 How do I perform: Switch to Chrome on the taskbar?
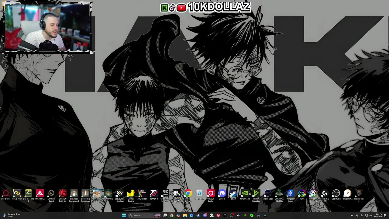point(171,215)
